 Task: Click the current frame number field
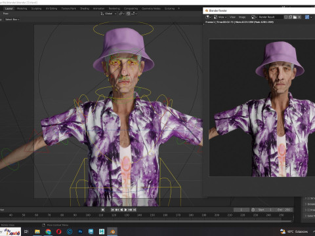(241, 210)
